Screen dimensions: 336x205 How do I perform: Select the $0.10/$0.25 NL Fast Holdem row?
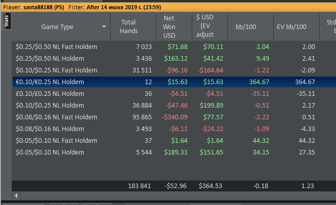tap(174, 70)
